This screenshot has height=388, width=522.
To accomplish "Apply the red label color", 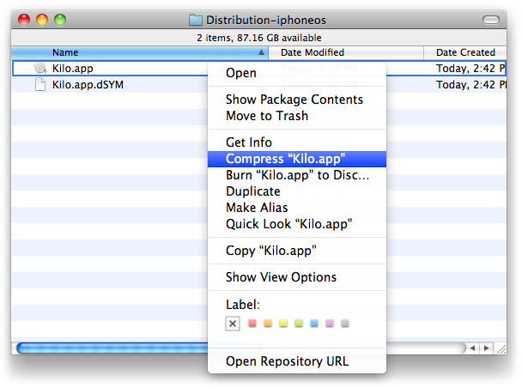I will [x=252, y=324].
